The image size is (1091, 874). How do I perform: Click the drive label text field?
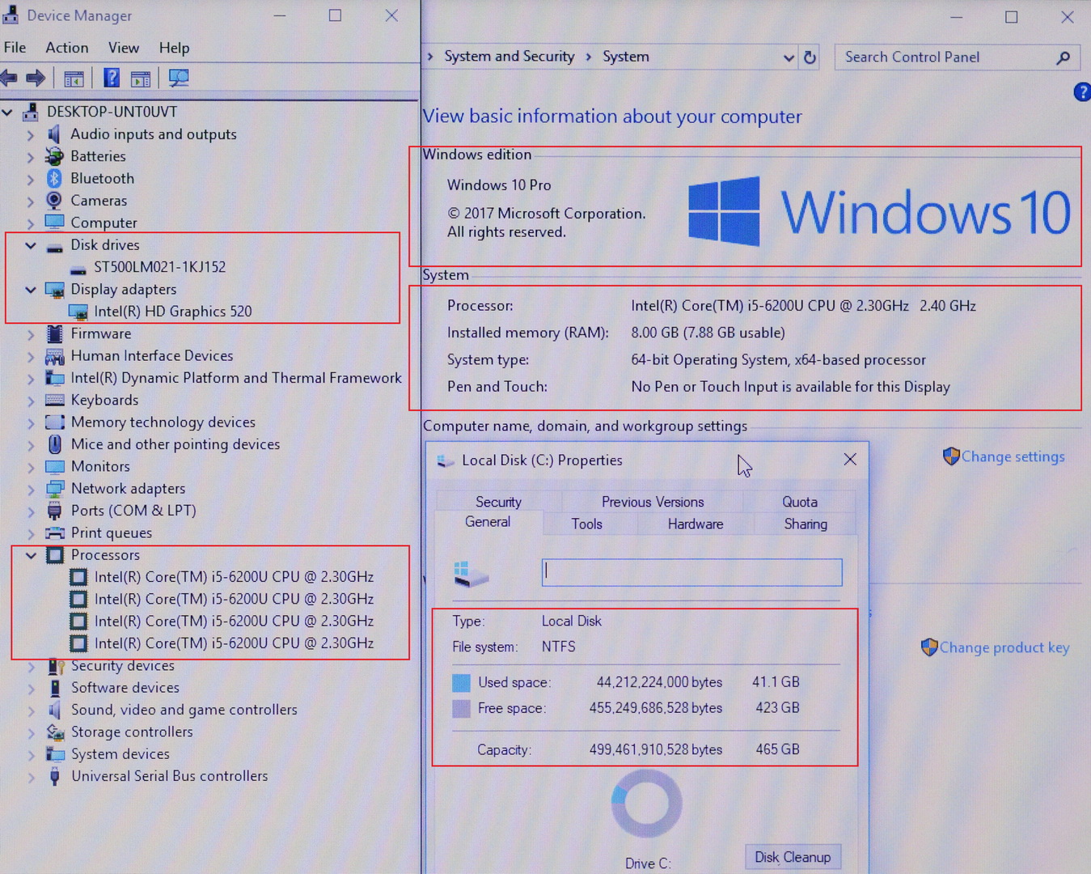pos(691,572)
